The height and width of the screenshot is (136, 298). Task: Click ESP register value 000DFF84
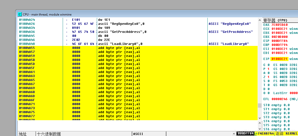tap(280, 41)
